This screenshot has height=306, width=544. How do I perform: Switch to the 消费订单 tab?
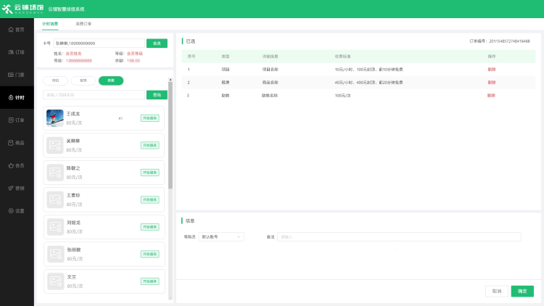coord(84,24)
